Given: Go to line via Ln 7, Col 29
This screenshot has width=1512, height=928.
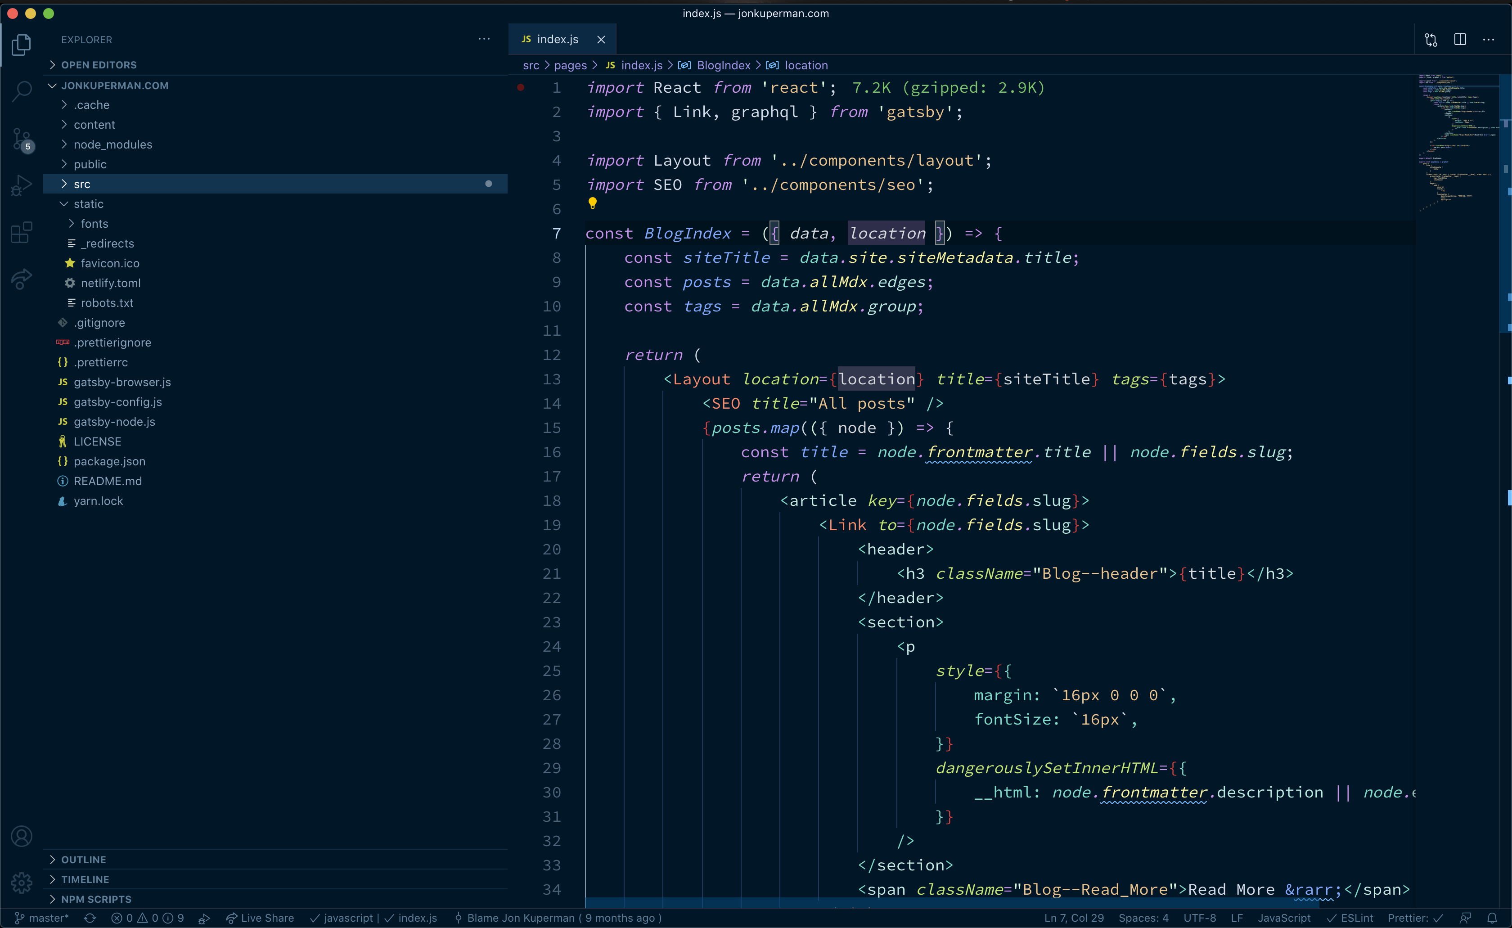Looking at the screenshot, I should click(1074, 918).
